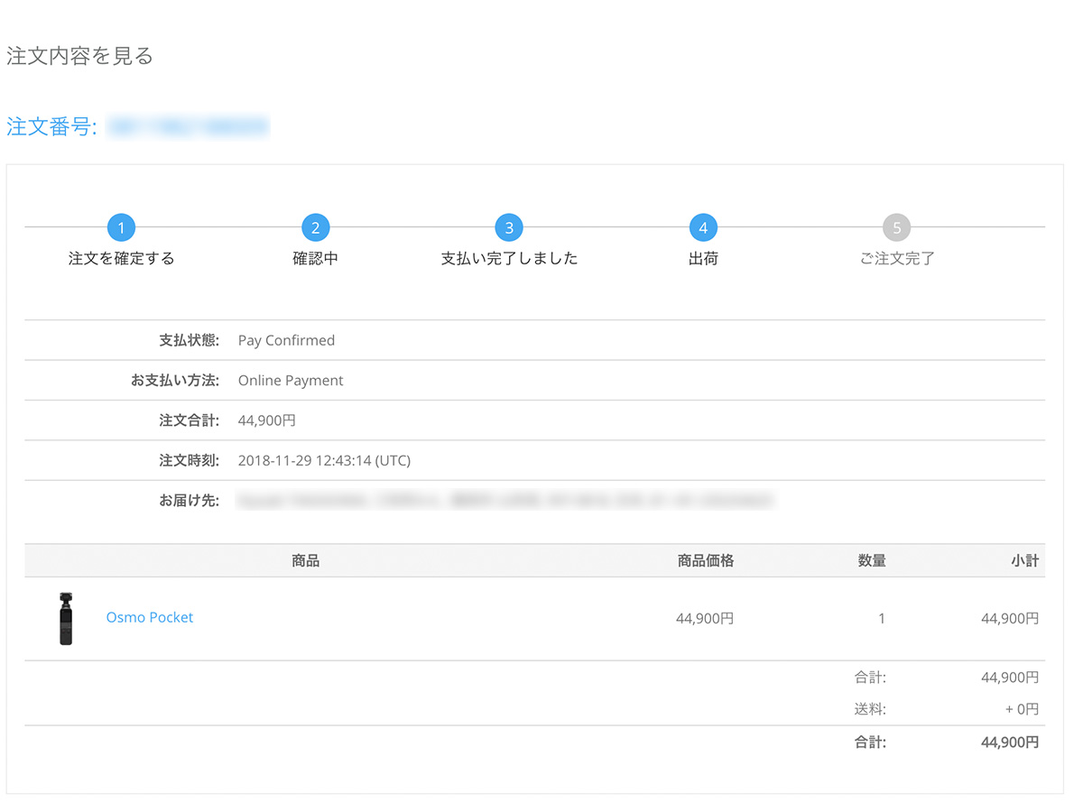Select greyed step 5 circle ご注文完了
1083x812 pixels.
pos(897,227)
